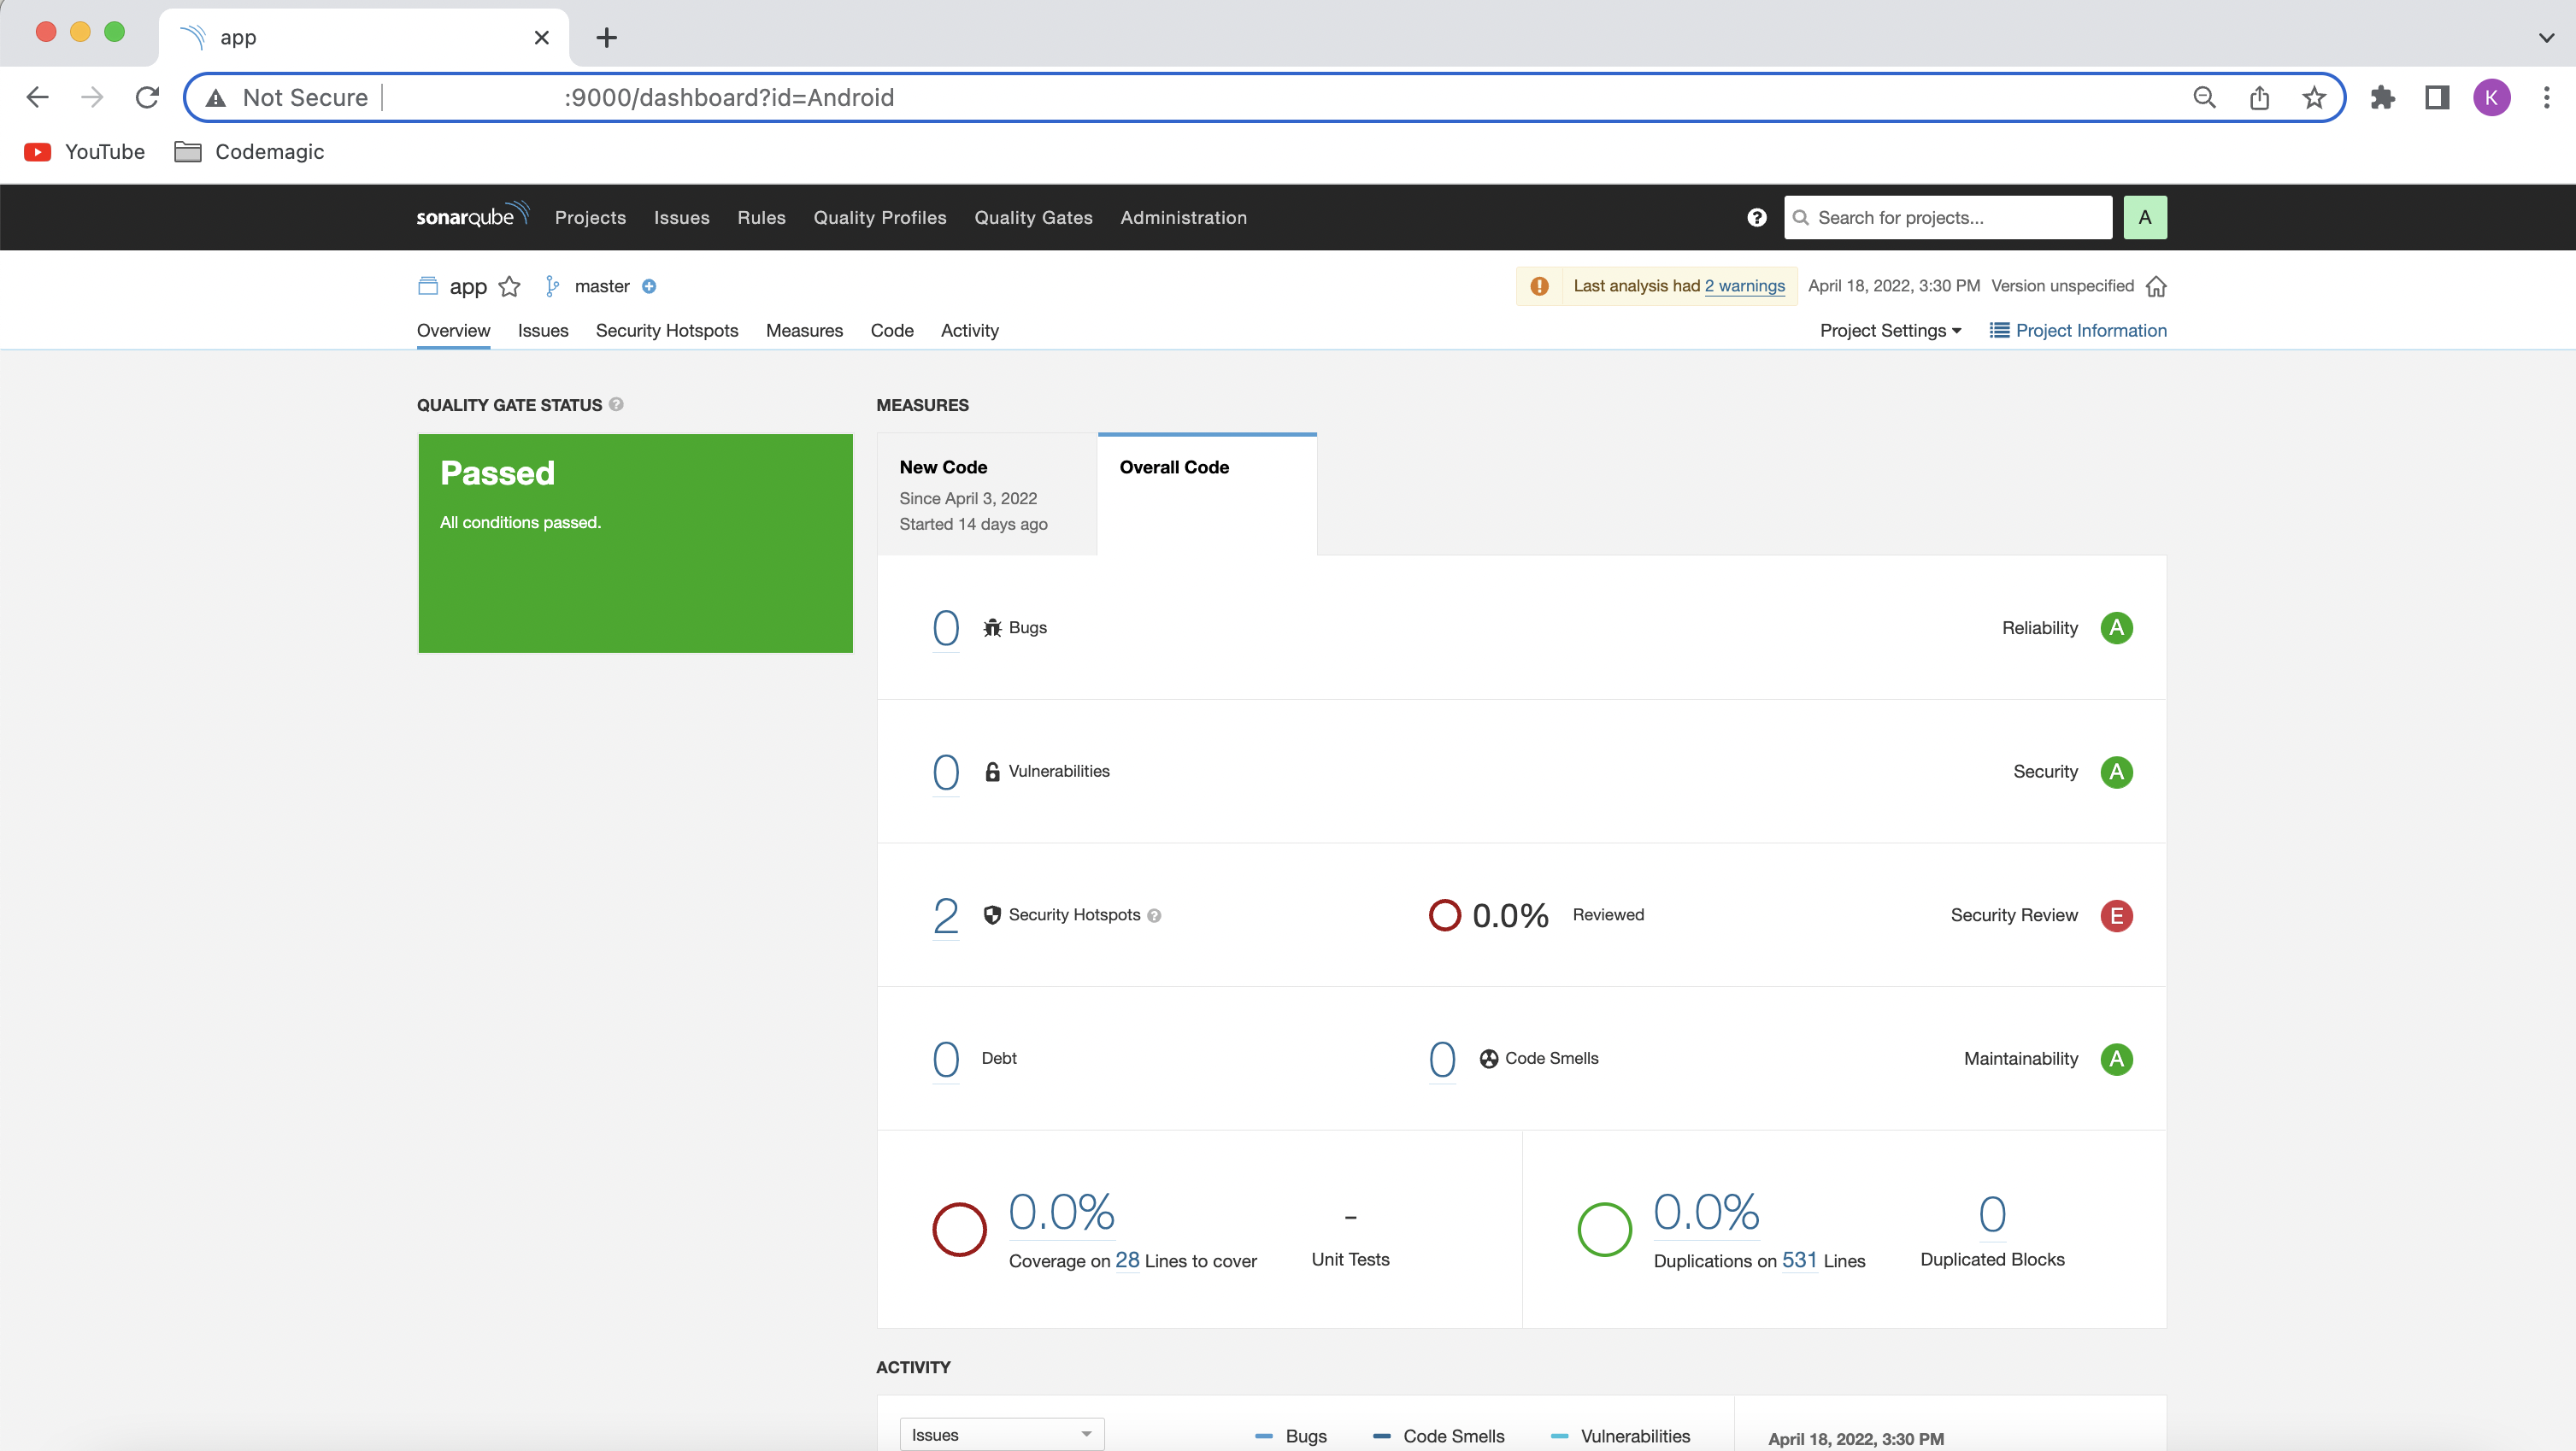Switch to the New Code tab
Screen dimensions: 2576x1451
point(986,494)
